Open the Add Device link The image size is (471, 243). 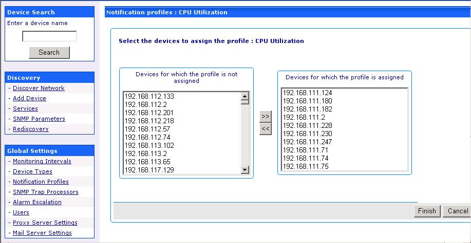[29, 98]
